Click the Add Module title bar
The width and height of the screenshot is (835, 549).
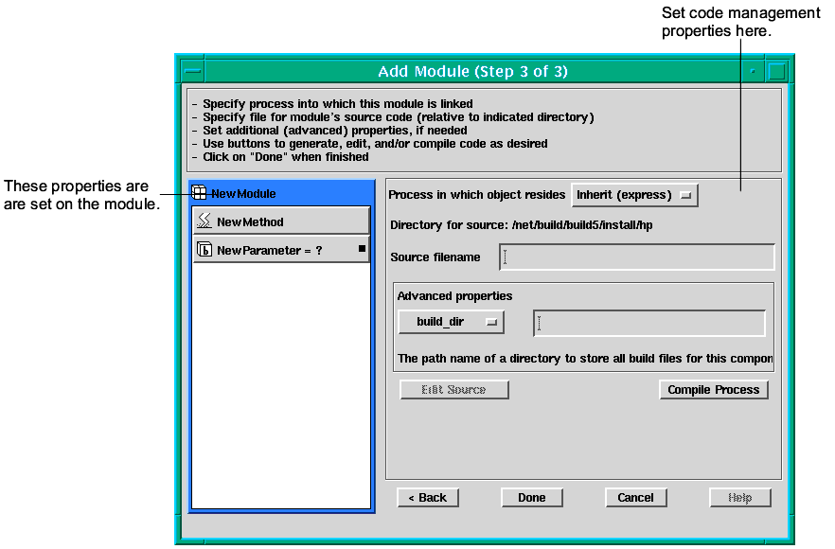(x=472, y=71)
